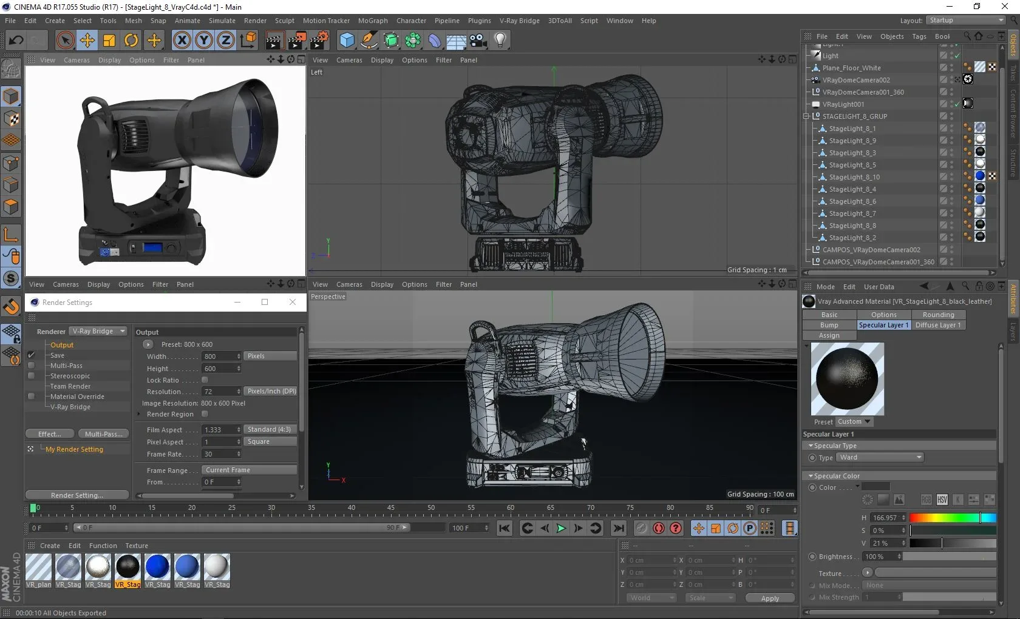
Task: Select the Scale tool
Action: click(109, 41)
